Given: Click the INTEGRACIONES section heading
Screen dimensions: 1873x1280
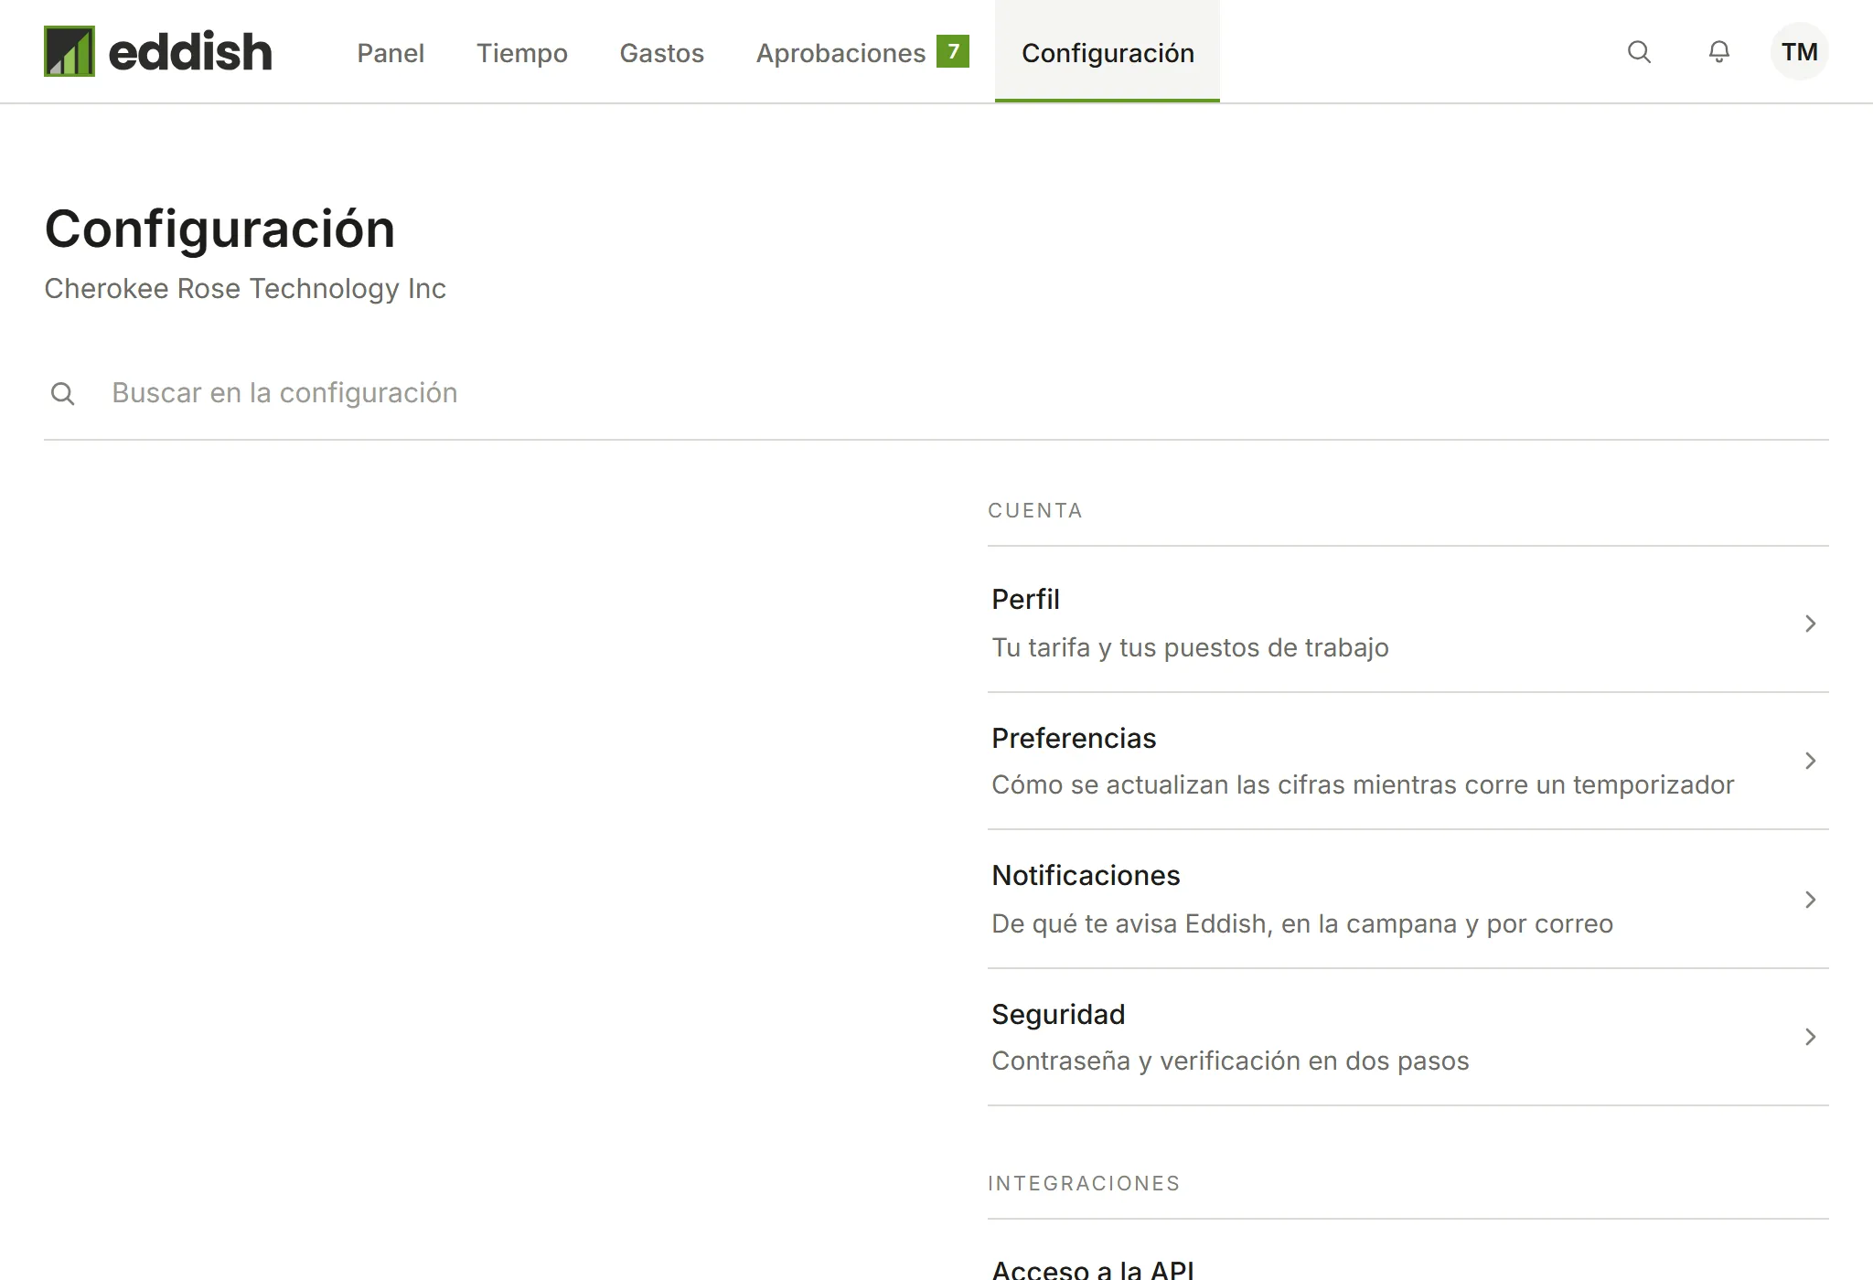Looking at the screenshot, I should (1084, 1183).
